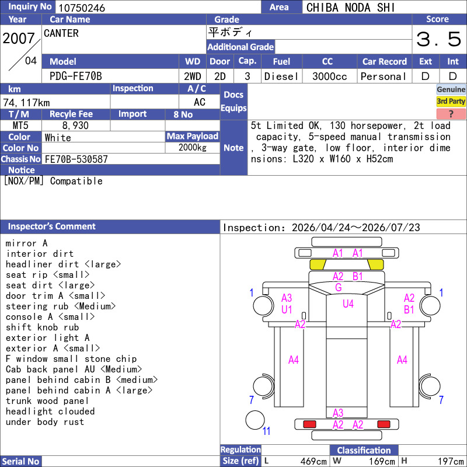
Task: Click the comment 'Cab back panel AU <Medium>'
Action: [x=74, y=370]
